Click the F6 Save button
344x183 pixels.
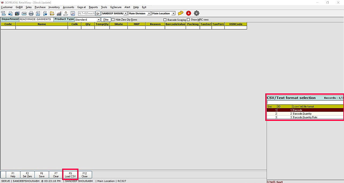42,175
